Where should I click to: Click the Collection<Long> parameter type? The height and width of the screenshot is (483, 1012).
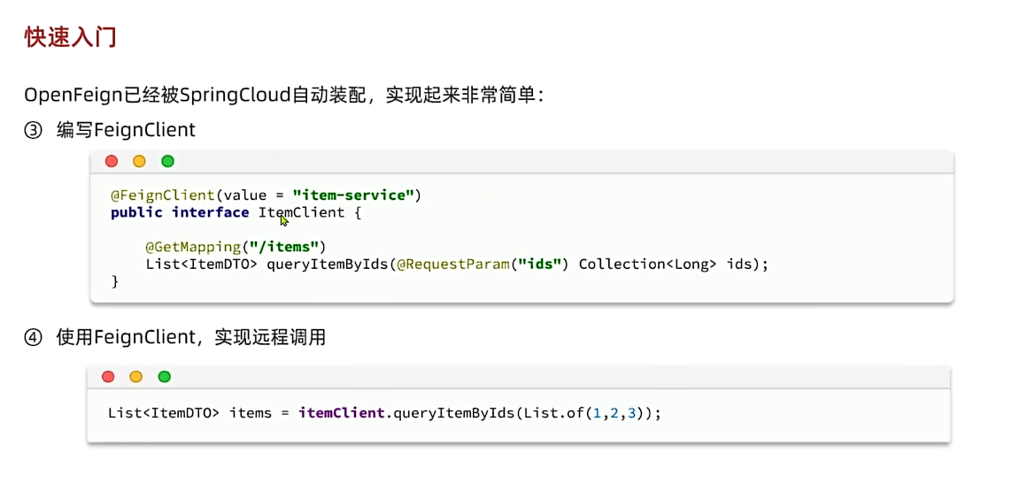point(648,264)
